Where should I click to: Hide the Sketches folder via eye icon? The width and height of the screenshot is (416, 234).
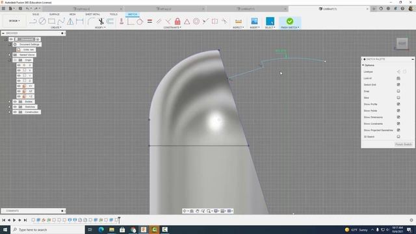coord(15,107)
